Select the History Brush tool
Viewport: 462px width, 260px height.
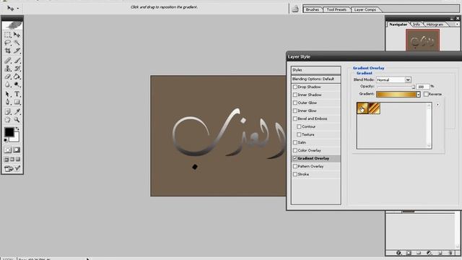(x=17, y=69)
